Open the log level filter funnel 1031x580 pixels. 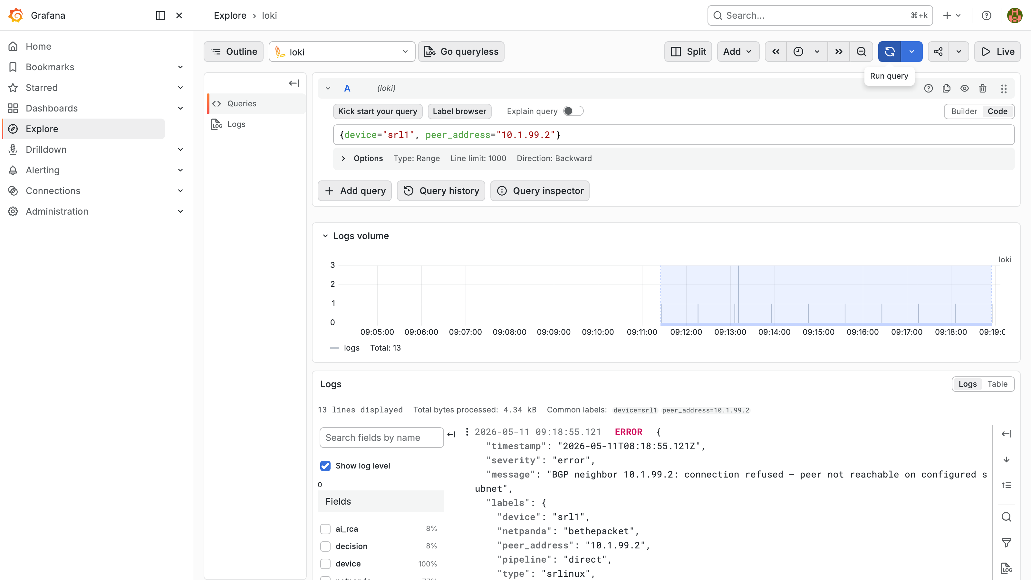1007,543
